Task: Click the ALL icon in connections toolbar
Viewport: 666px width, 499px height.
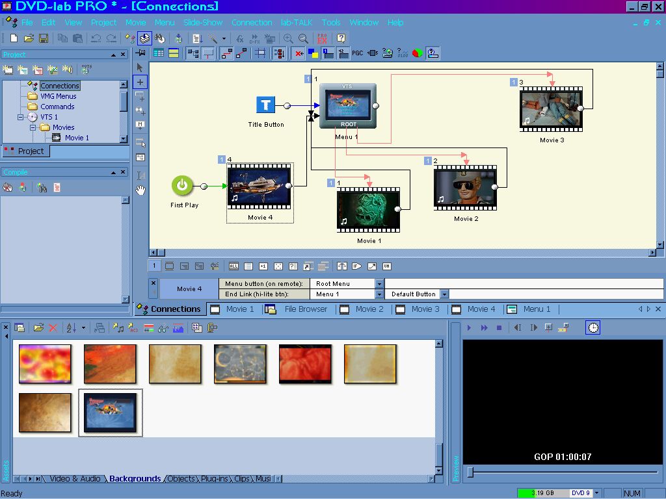Action: click(233, 266)
